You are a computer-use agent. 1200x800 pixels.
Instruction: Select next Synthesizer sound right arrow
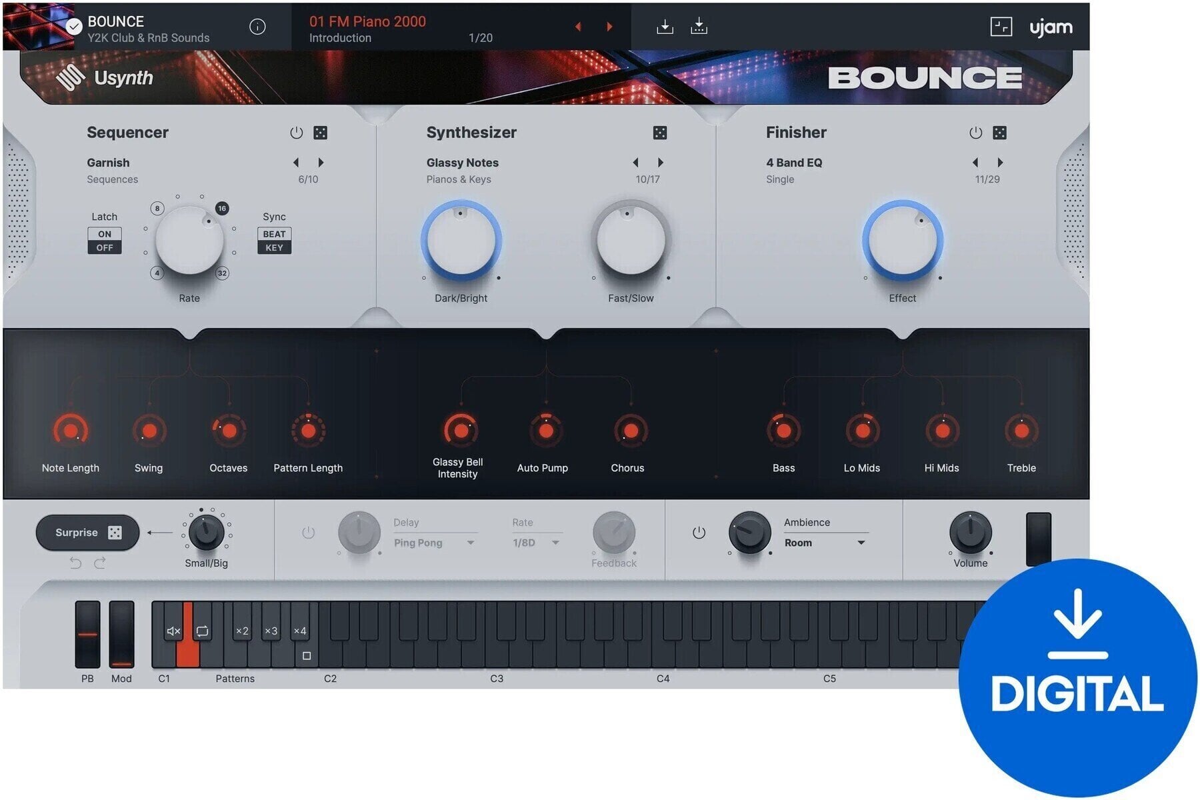tap(661, 162)
